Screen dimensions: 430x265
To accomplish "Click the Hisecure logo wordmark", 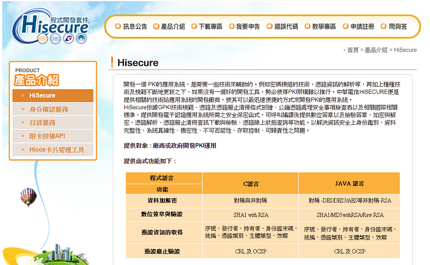I will click(x=55, y=26).
